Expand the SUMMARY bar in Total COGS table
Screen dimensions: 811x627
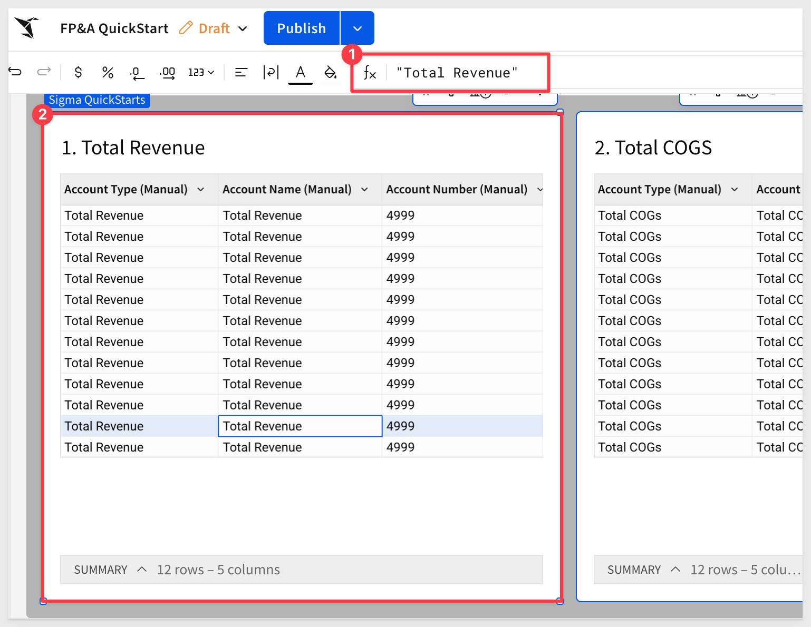(675, 570)
